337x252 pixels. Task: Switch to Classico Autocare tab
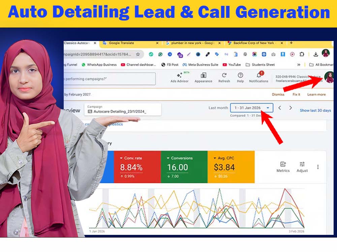tap(81, 43)
